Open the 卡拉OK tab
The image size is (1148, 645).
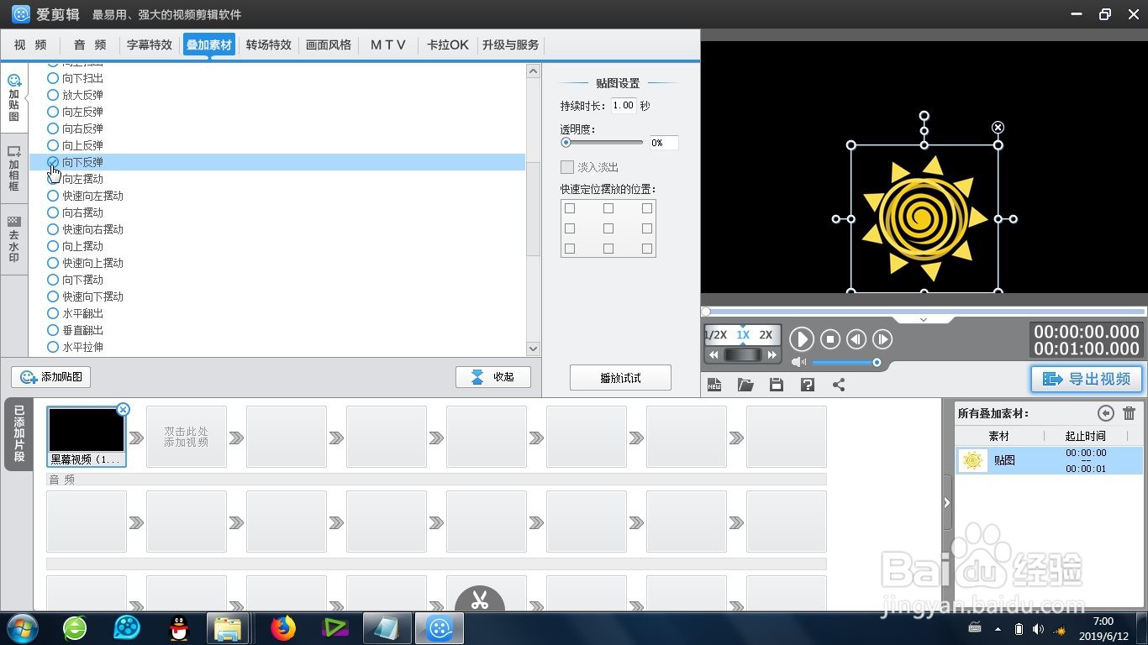[x=448, y=45]
